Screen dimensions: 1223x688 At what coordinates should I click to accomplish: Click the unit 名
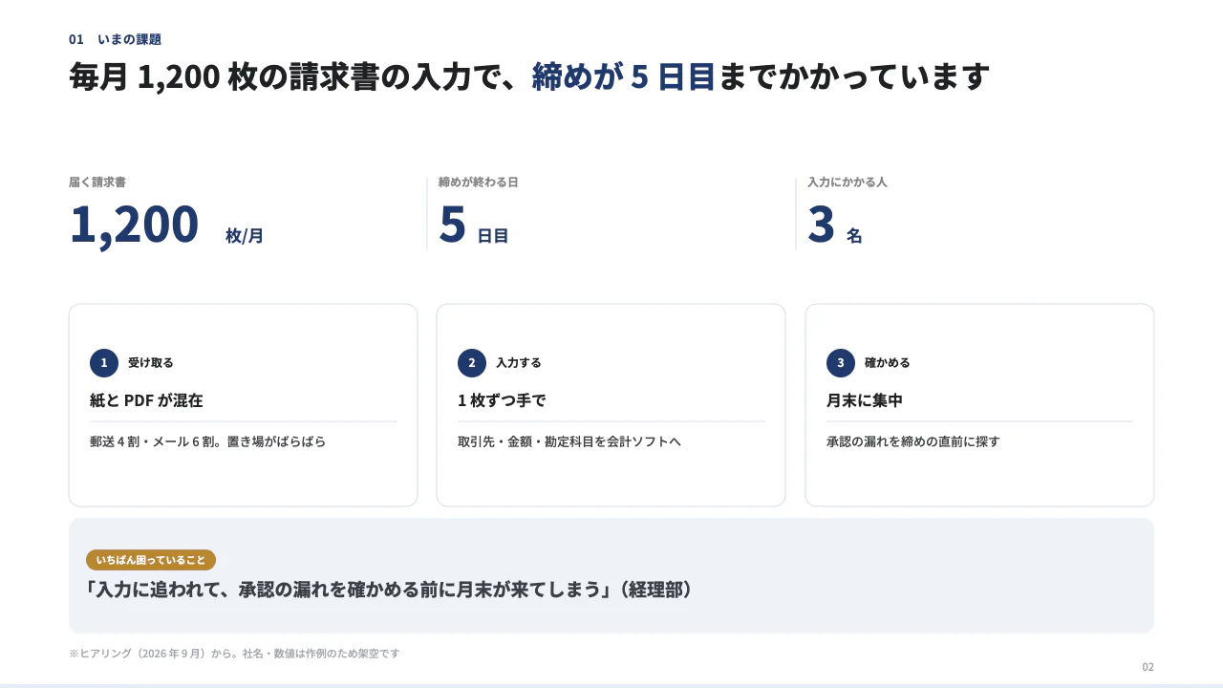click(x=854, y=235)
